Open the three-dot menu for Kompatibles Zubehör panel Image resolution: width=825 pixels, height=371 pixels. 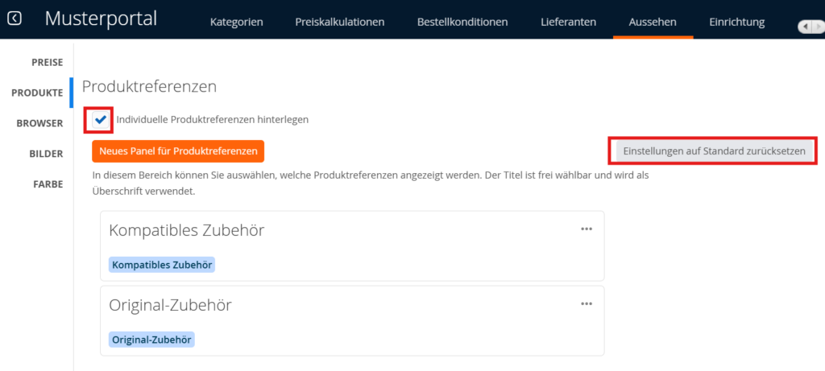[x=587, y=229]
